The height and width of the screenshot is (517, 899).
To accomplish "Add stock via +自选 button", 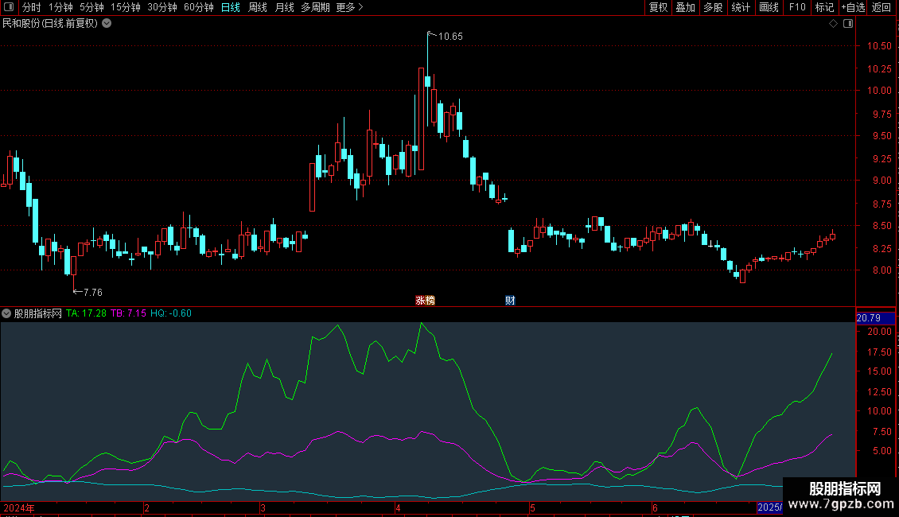I will coord(853,7).
